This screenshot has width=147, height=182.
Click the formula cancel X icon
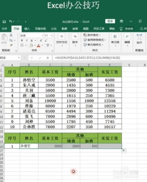[x=32, y=58]
